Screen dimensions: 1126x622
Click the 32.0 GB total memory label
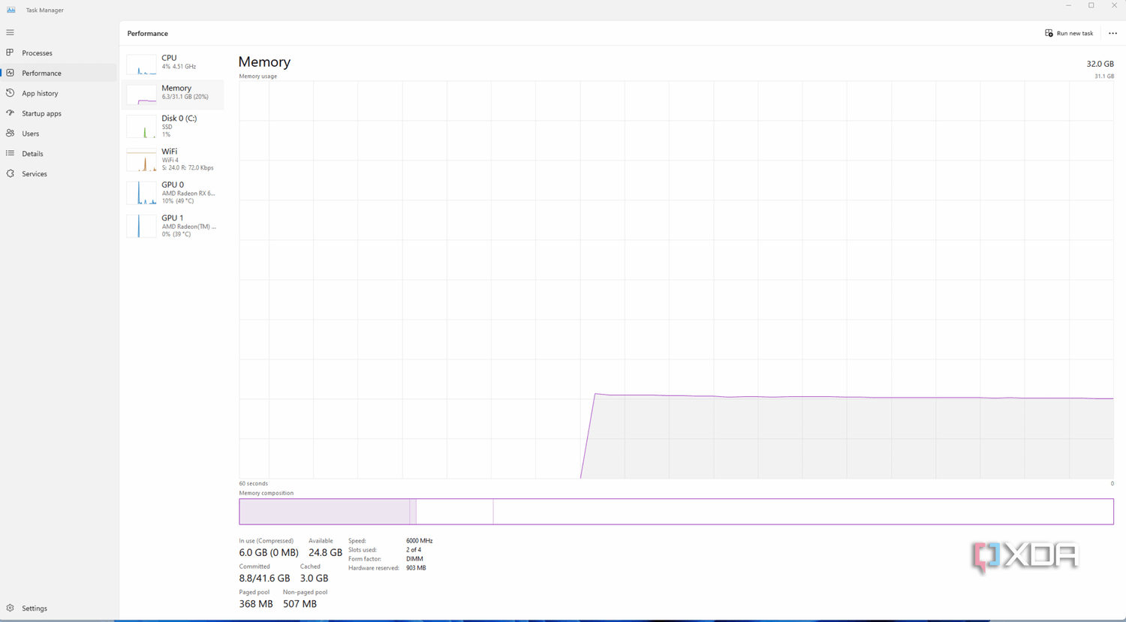(1100, 65)
